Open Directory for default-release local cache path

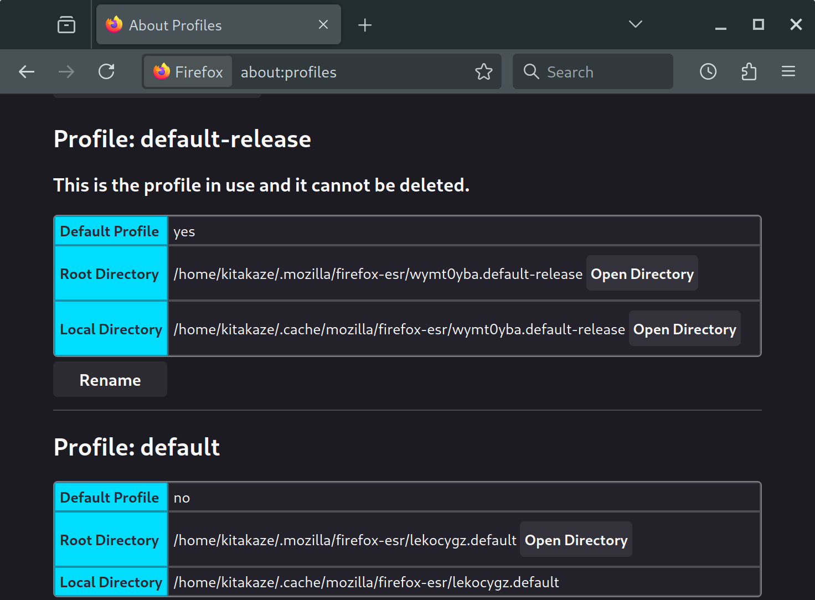[x=685, y=329]
